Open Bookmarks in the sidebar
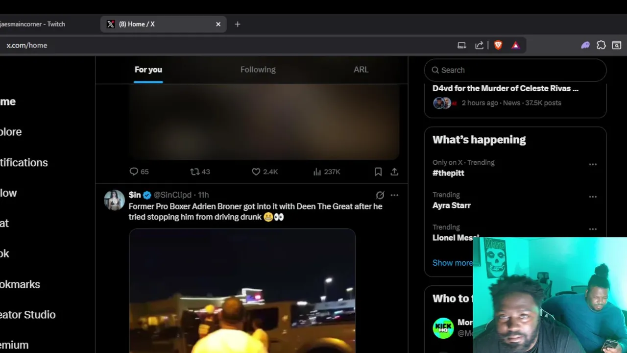 20,284
